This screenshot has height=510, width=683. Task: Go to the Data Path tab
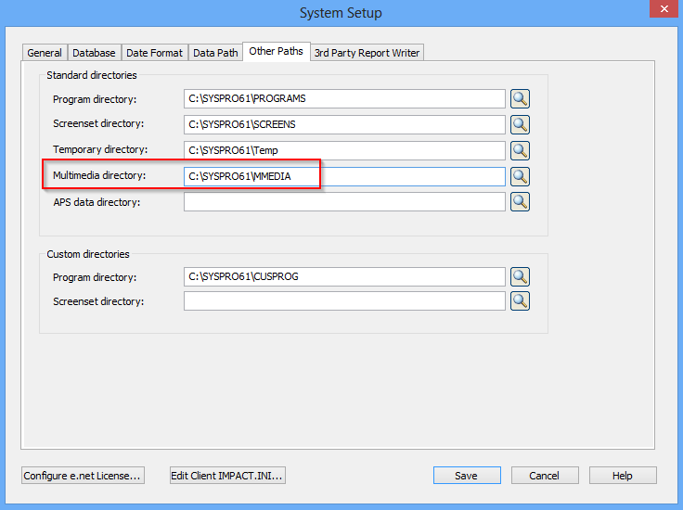[x=215, y=53]
